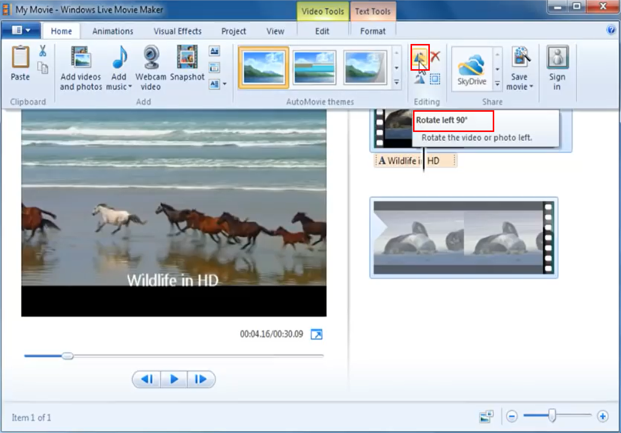
Task: Add a title with top small icon
Action: coord(214,50)
